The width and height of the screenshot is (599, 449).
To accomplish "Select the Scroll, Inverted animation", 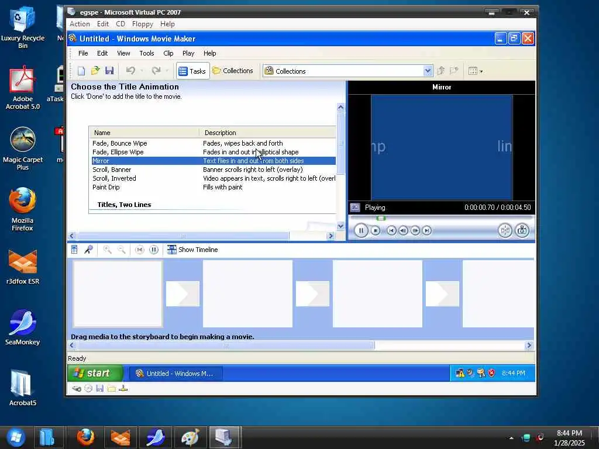I will click(x=213, y=178).
